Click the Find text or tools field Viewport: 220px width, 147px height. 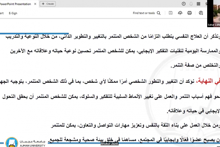(x=144, y=13)
